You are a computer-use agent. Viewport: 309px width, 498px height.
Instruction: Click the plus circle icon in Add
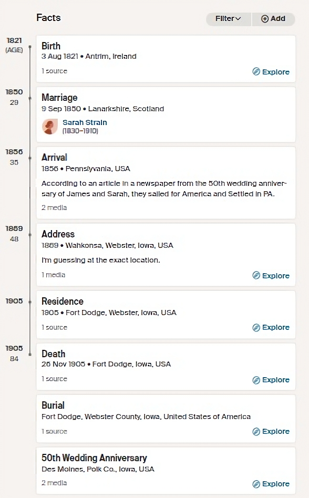coord(264,19)
